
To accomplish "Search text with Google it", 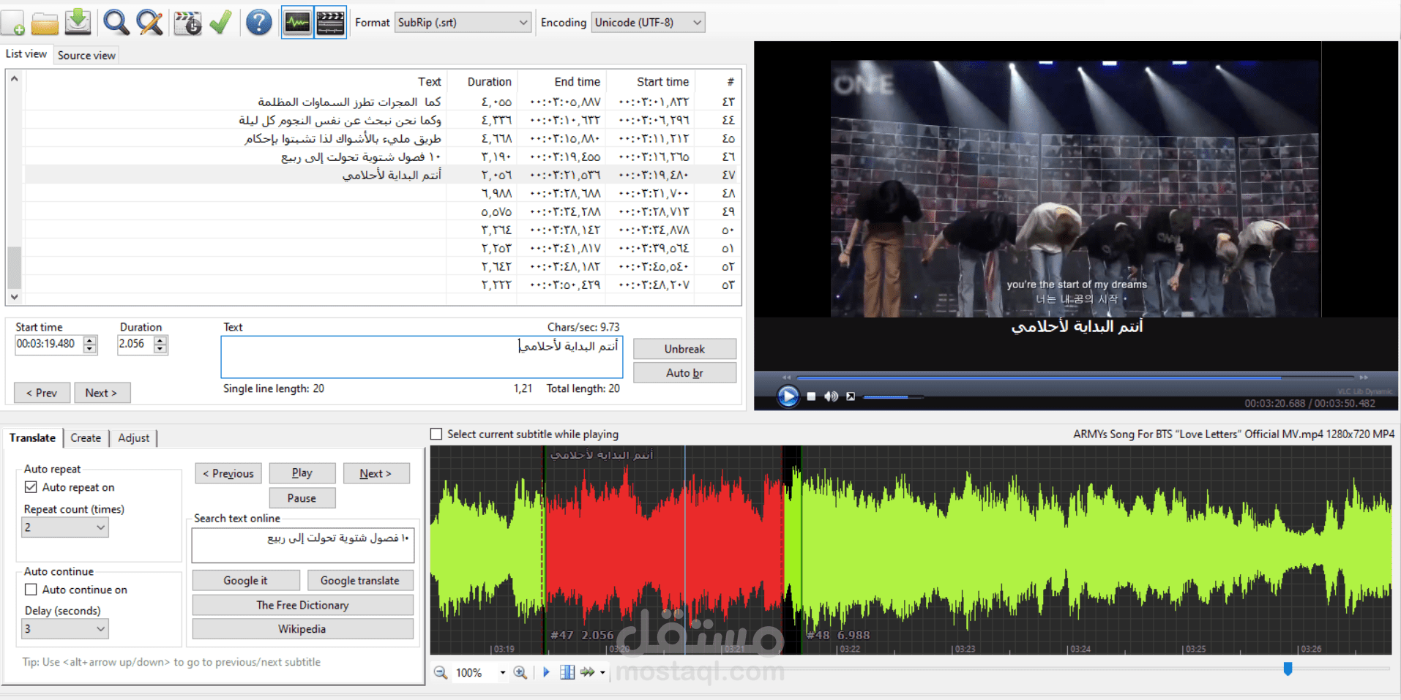I will tap(246, 581).
